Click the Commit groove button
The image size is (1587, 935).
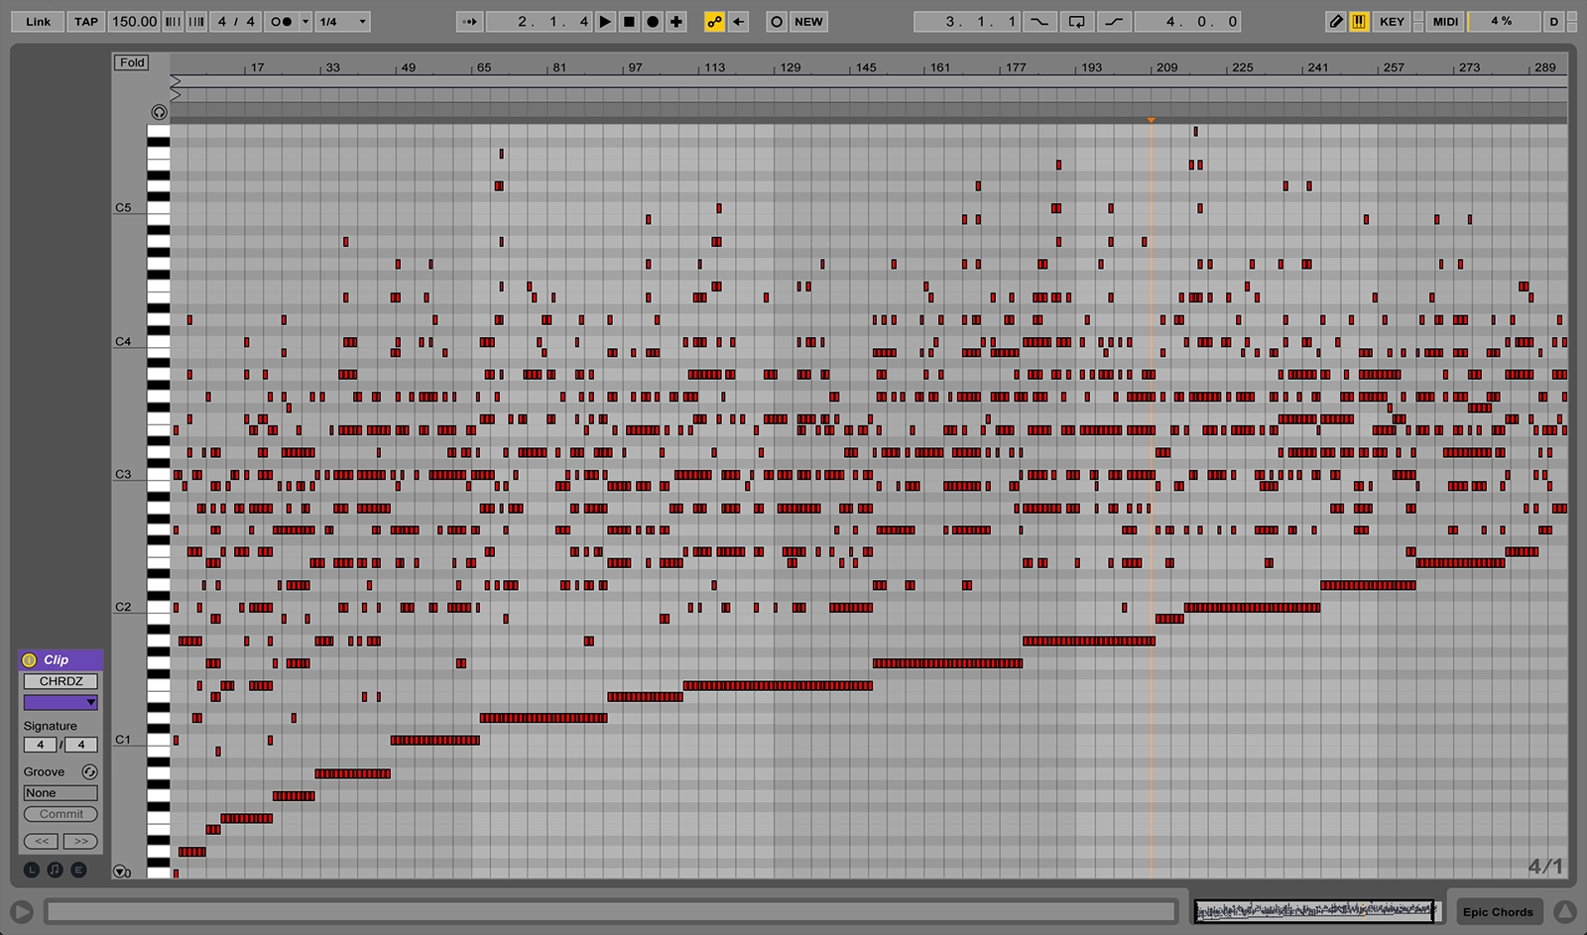coord(61,814)
